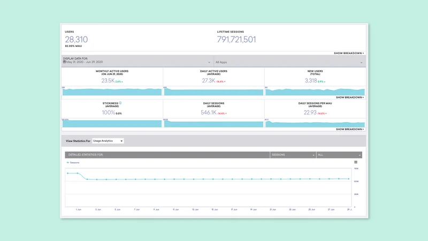Expand Show Breakdown under Lifetime Sessions

(x=349, y=53)
